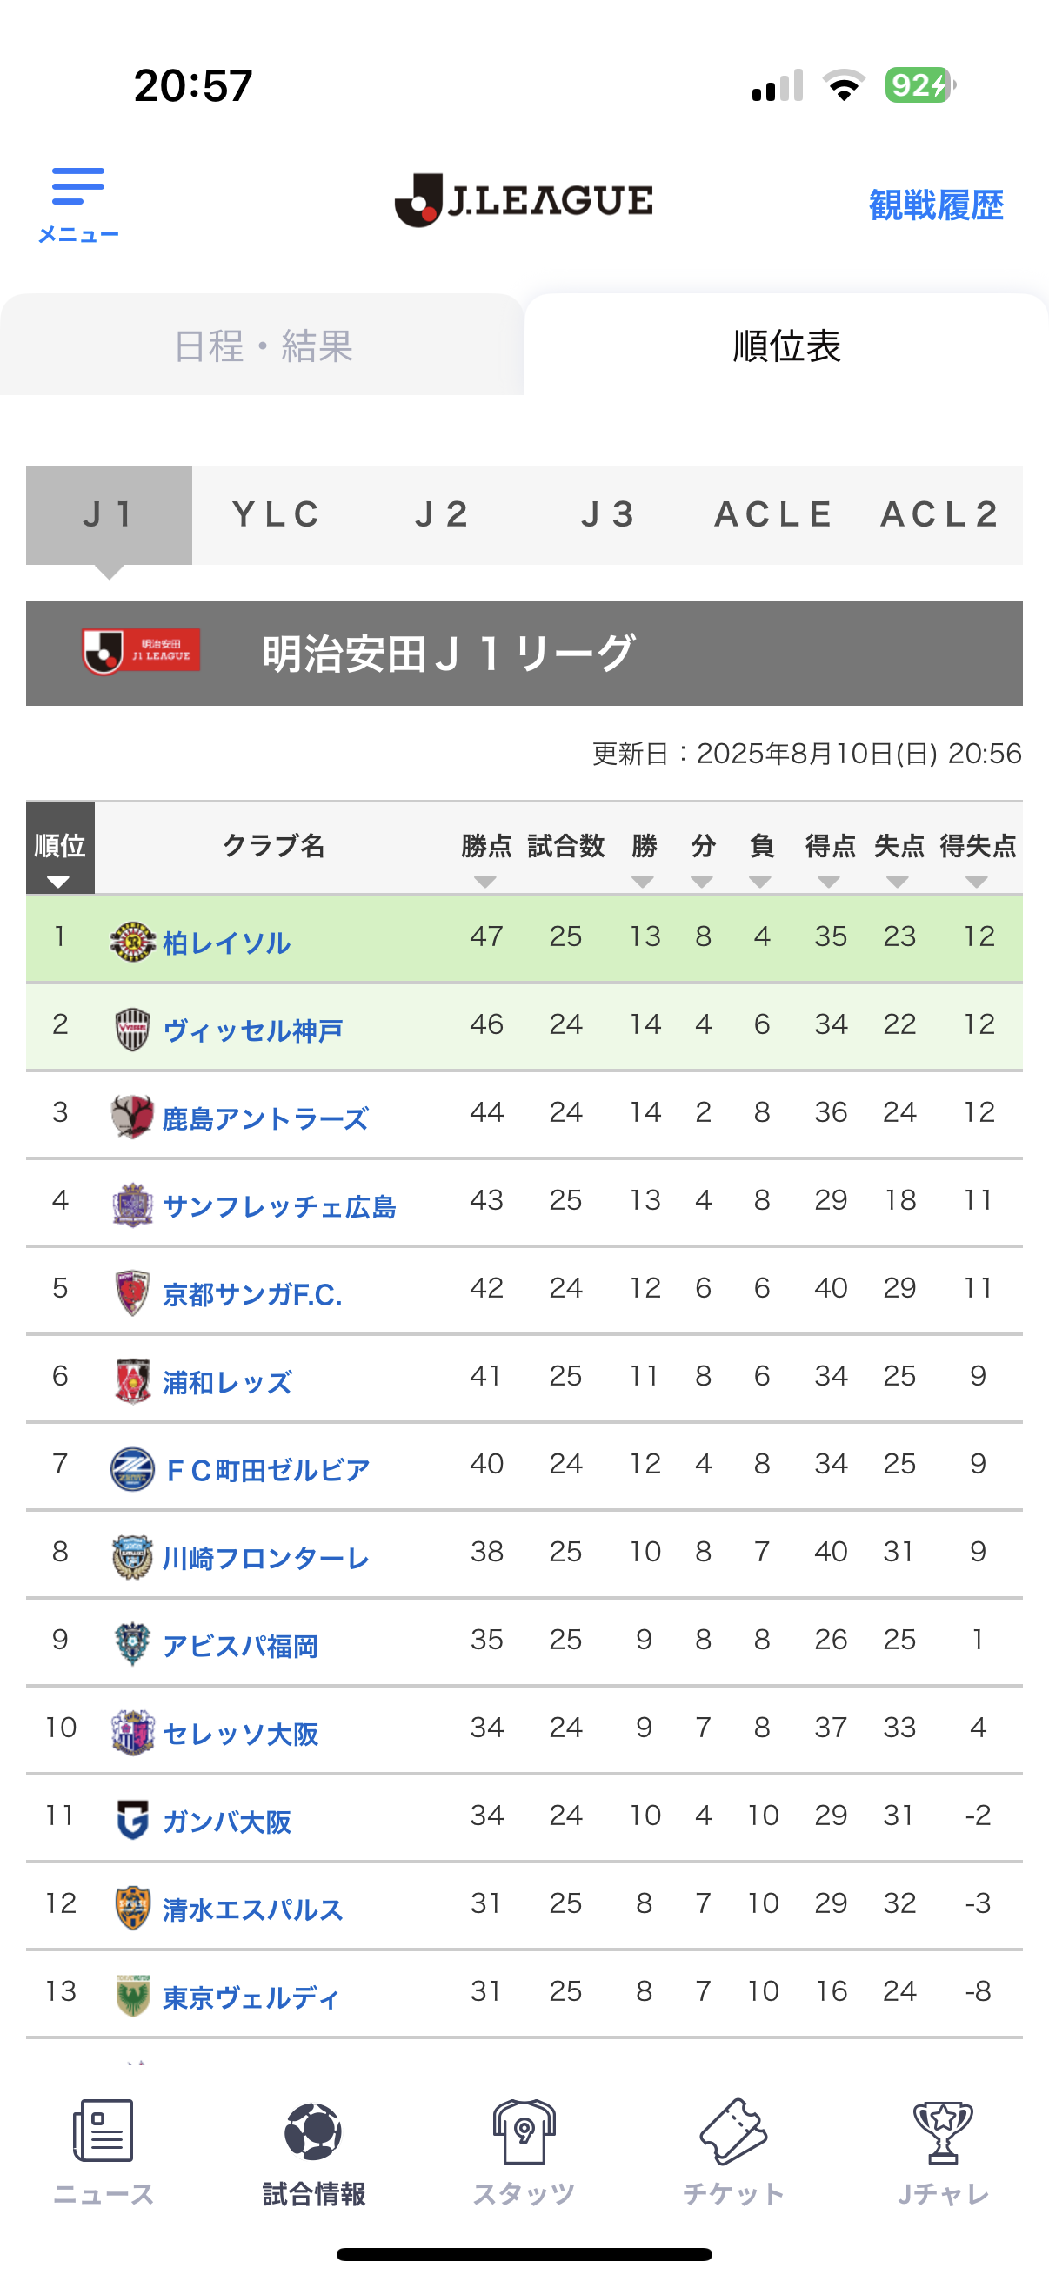Open 川崎フロンターレ club link
This screenshot has height=2282, width=1049.
pos(266,1558)
